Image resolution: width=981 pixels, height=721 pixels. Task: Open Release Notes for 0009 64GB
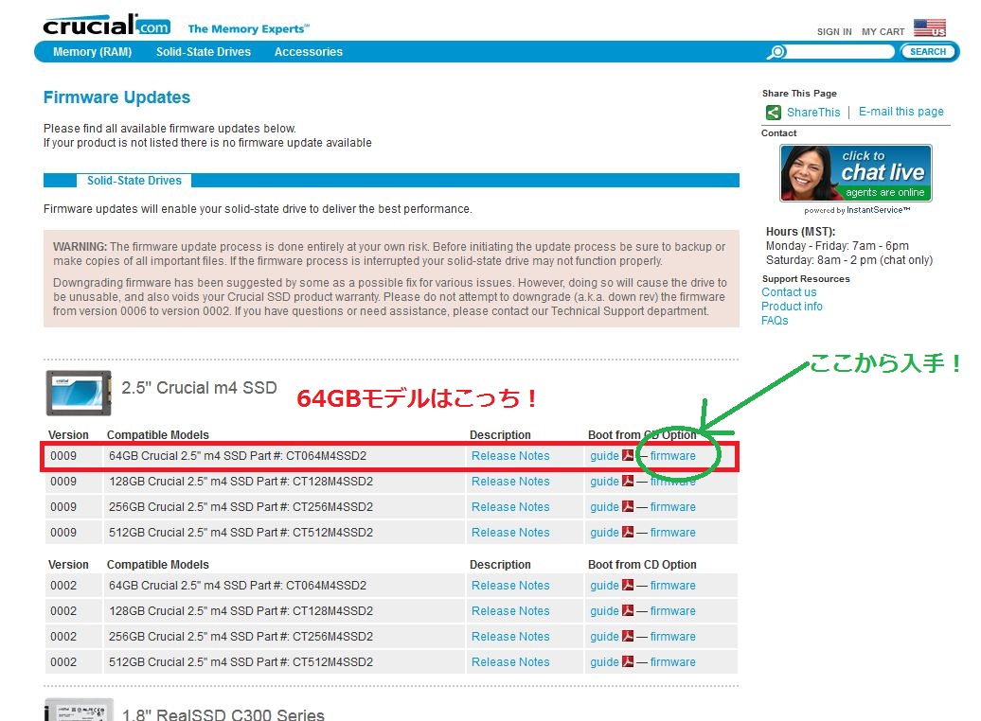tap(510, 456)
